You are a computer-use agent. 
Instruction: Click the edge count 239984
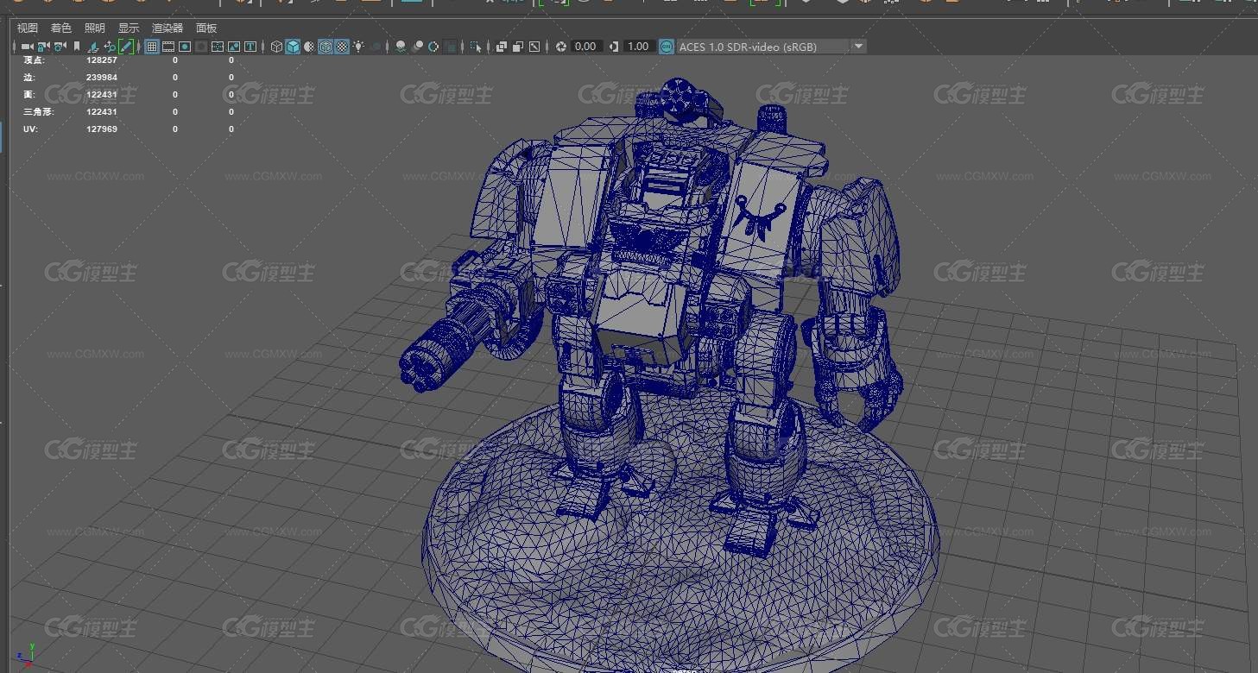102,78
